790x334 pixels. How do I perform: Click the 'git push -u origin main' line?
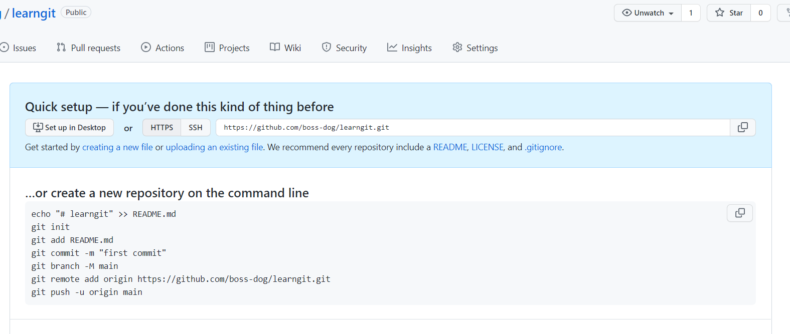(x=87, y=292)
